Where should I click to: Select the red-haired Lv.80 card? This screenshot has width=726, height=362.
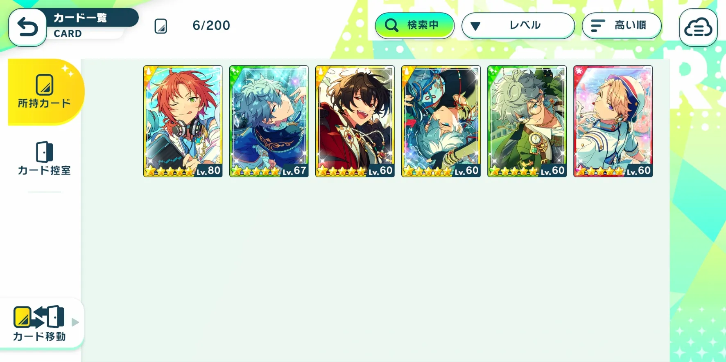(x=183, y=121)
